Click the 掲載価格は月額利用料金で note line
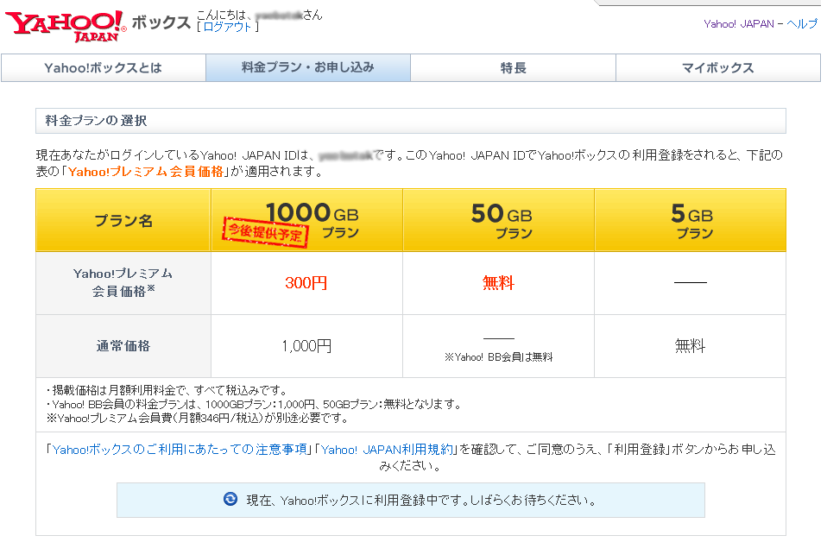The image size is (827, 542). [x=167, y=390]
